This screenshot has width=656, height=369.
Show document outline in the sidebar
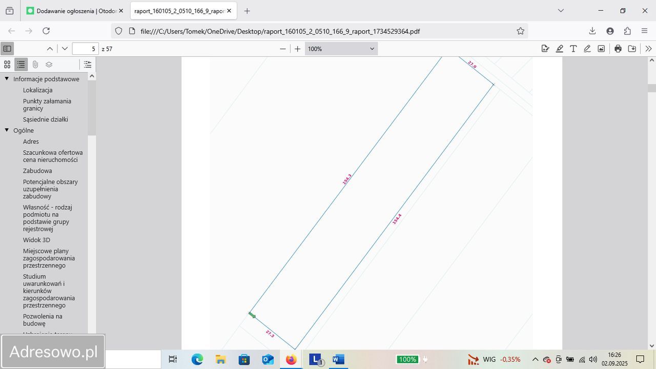(x=21, y=65)
